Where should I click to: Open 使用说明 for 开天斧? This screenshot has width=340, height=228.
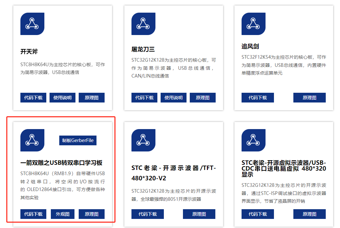click(x=62, y=98)
